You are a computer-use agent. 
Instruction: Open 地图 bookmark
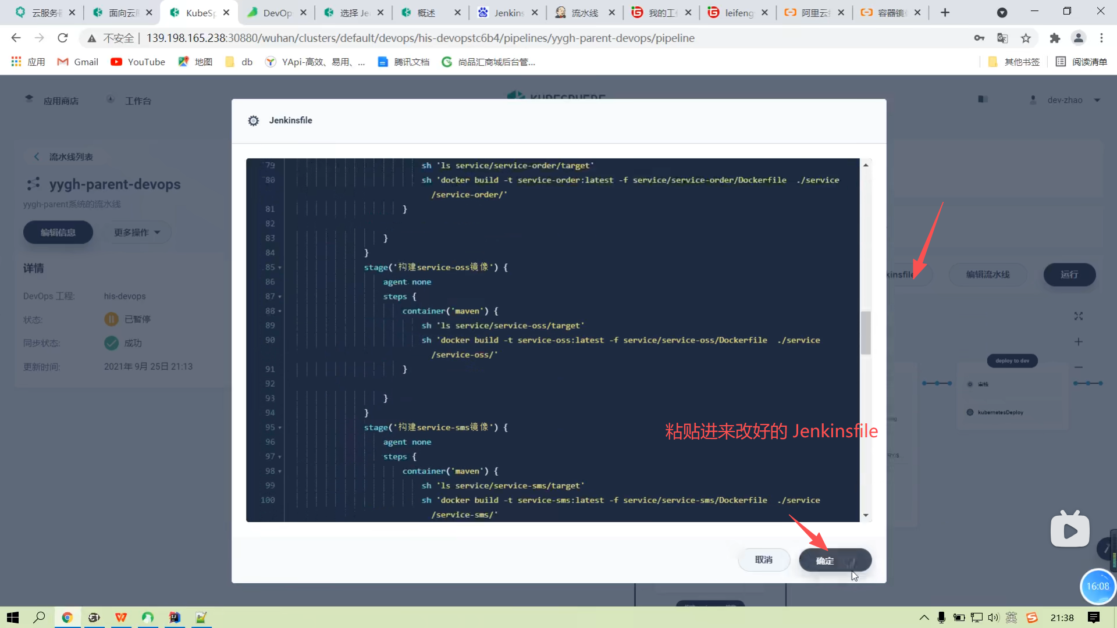click(x=195, y=62)
